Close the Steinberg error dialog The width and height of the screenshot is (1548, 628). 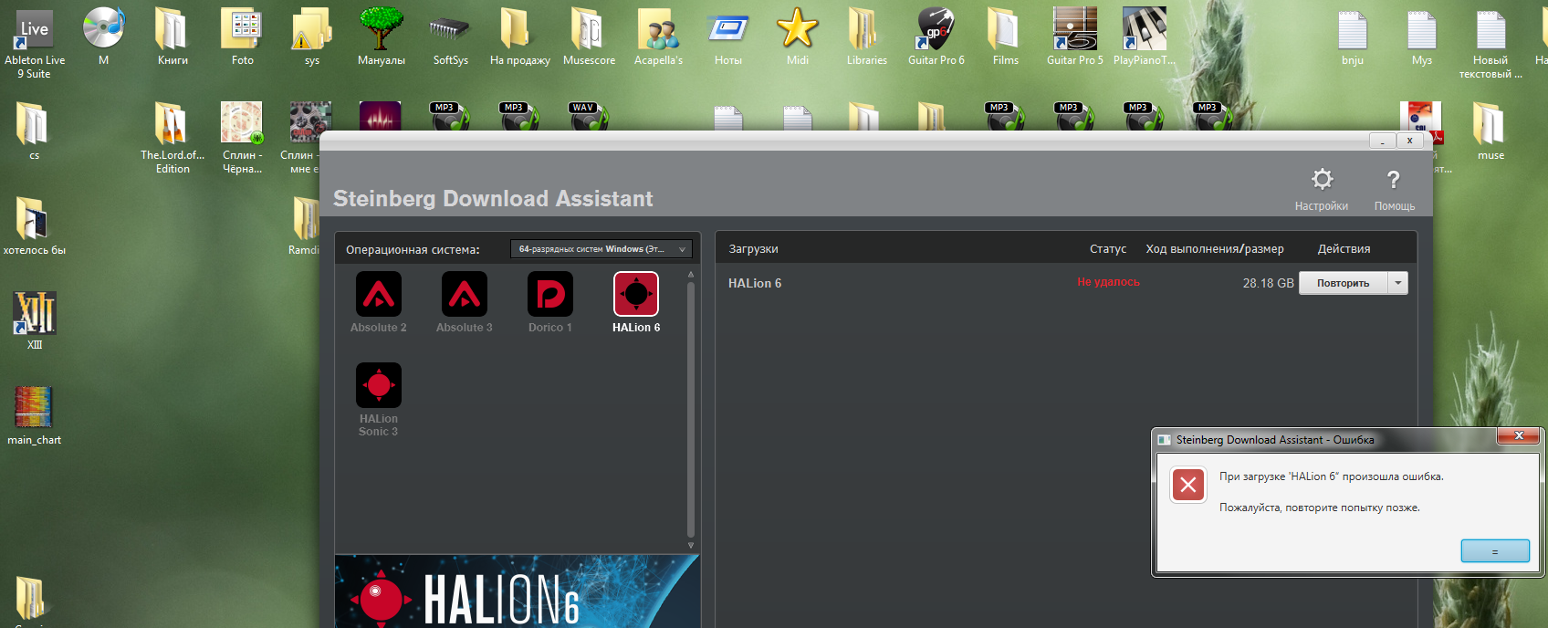1519,436
